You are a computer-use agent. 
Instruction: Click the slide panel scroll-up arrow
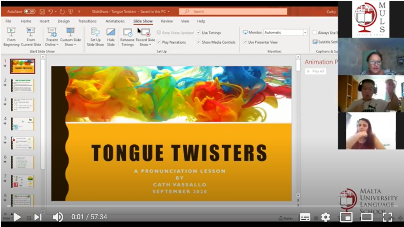click(43, 57)
